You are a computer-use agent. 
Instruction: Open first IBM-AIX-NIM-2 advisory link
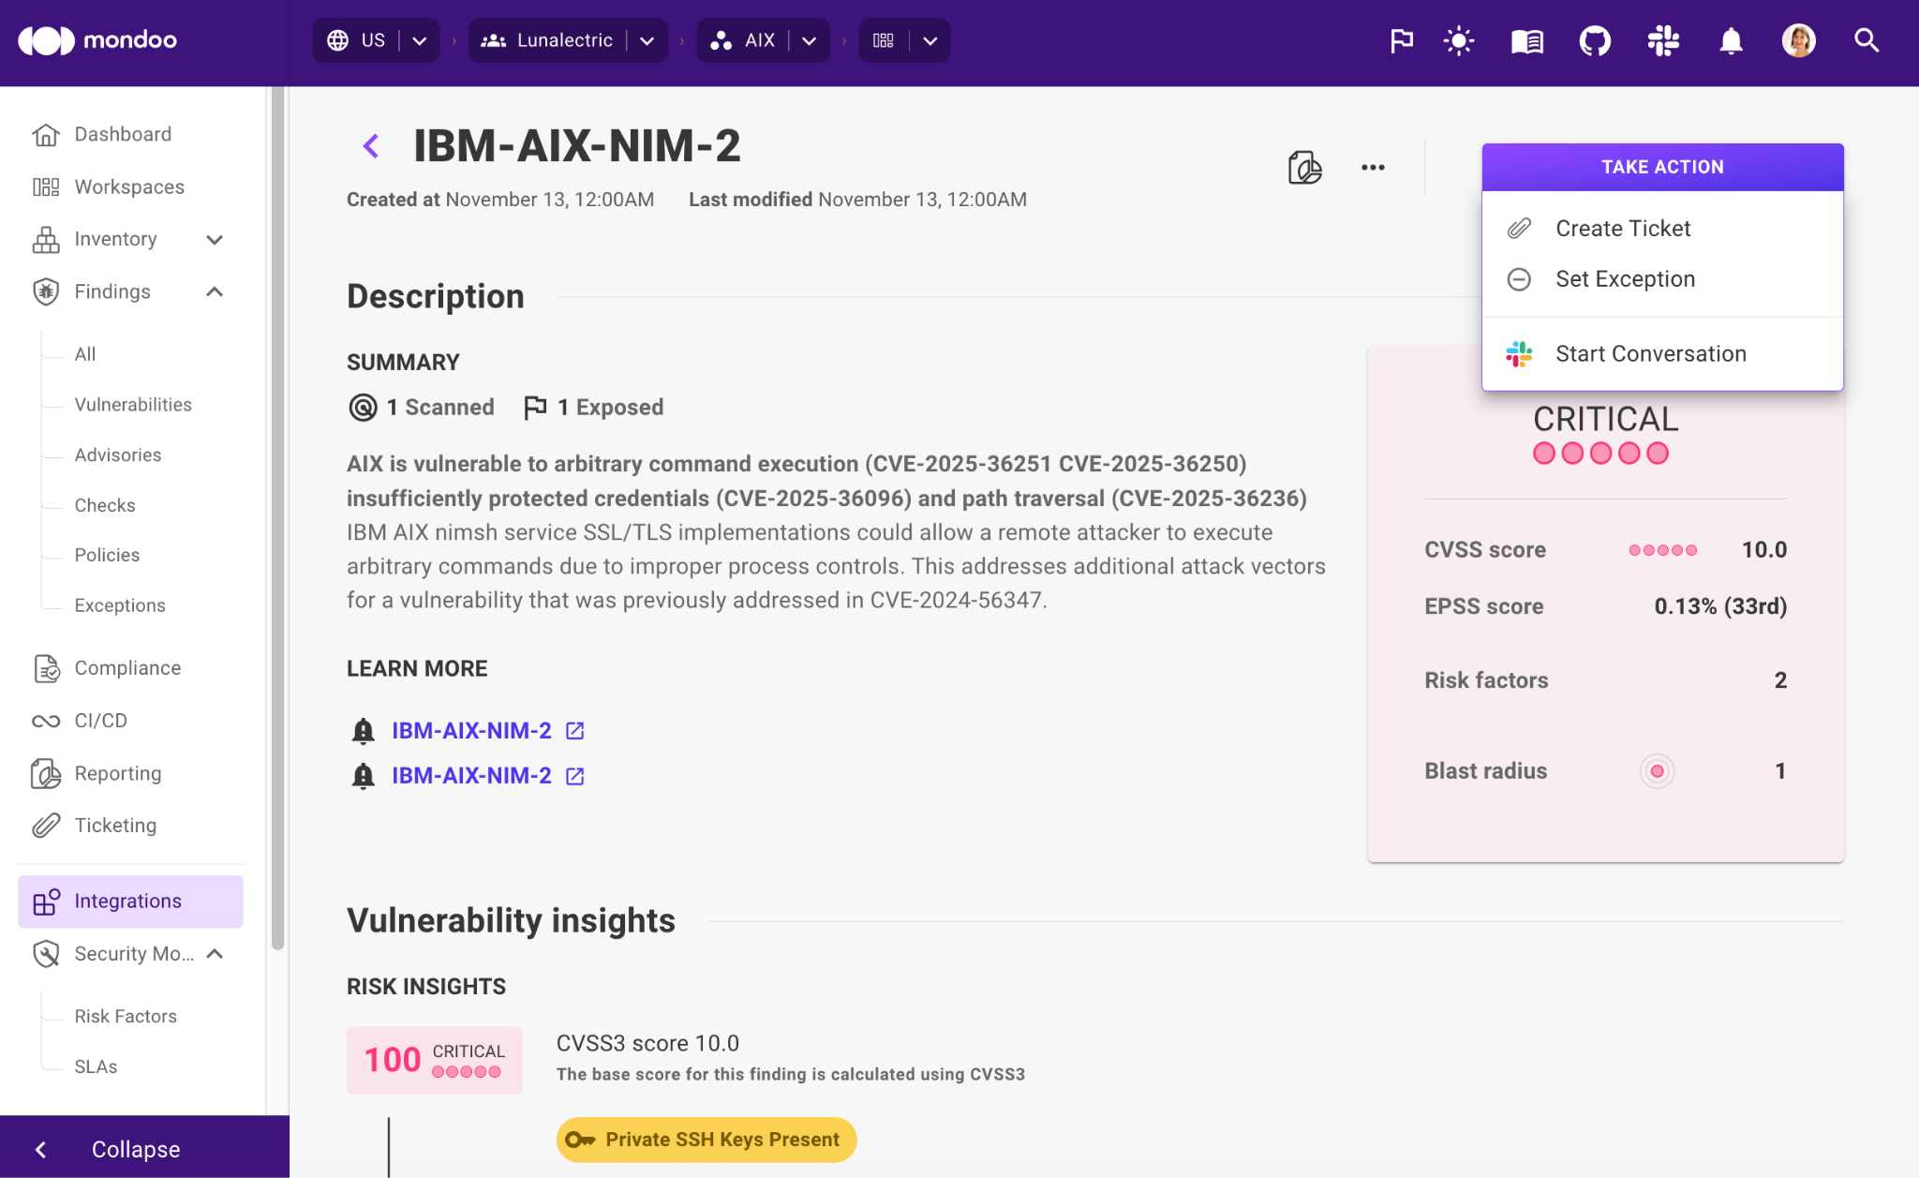[x=471, y=730]
